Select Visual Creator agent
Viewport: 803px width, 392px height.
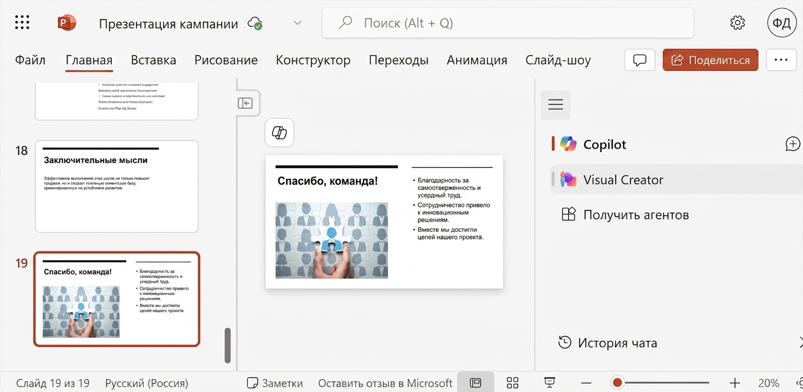coord(676,180)
